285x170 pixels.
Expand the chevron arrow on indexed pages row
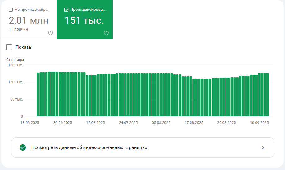pyautogui.click(x=263, y=147)
